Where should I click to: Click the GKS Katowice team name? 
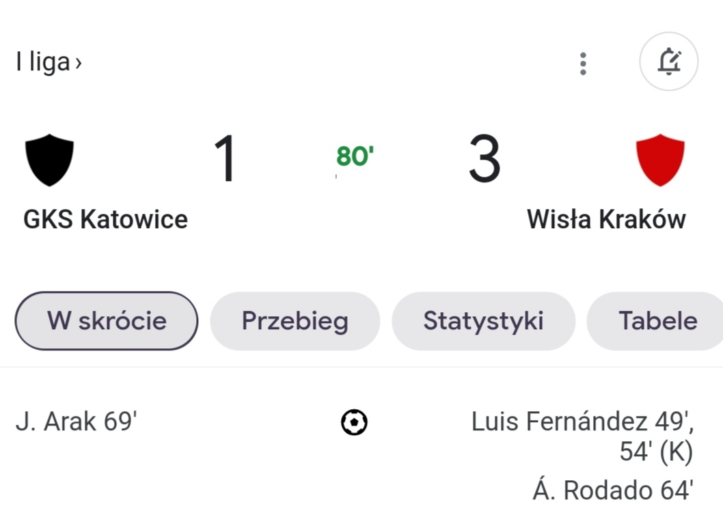coord(105,219)
